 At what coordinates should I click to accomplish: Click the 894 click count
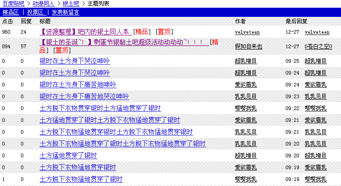pos(6,46)
